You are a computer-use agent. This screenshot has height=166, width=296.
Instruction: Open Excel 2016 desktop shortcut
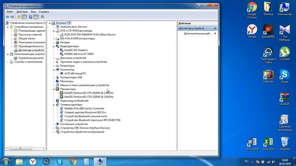[x=268, y=144]
